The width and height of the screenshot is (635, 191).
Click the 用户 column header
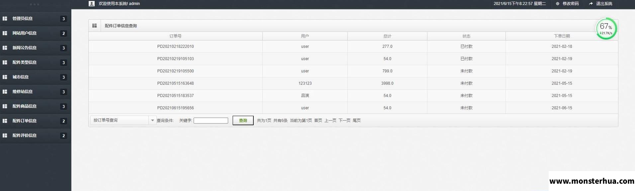click(305, 36)
